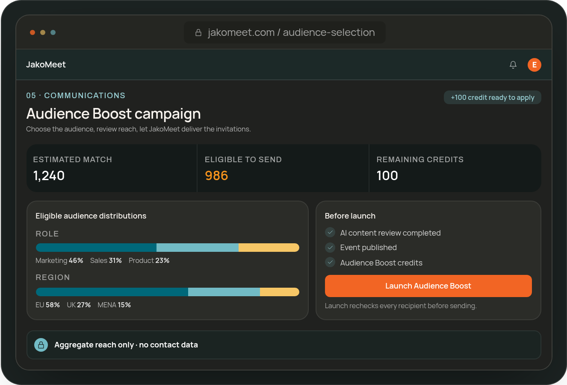567x385 pixels.
Task: Click the MENA 15% legend label
Action: 114,305
